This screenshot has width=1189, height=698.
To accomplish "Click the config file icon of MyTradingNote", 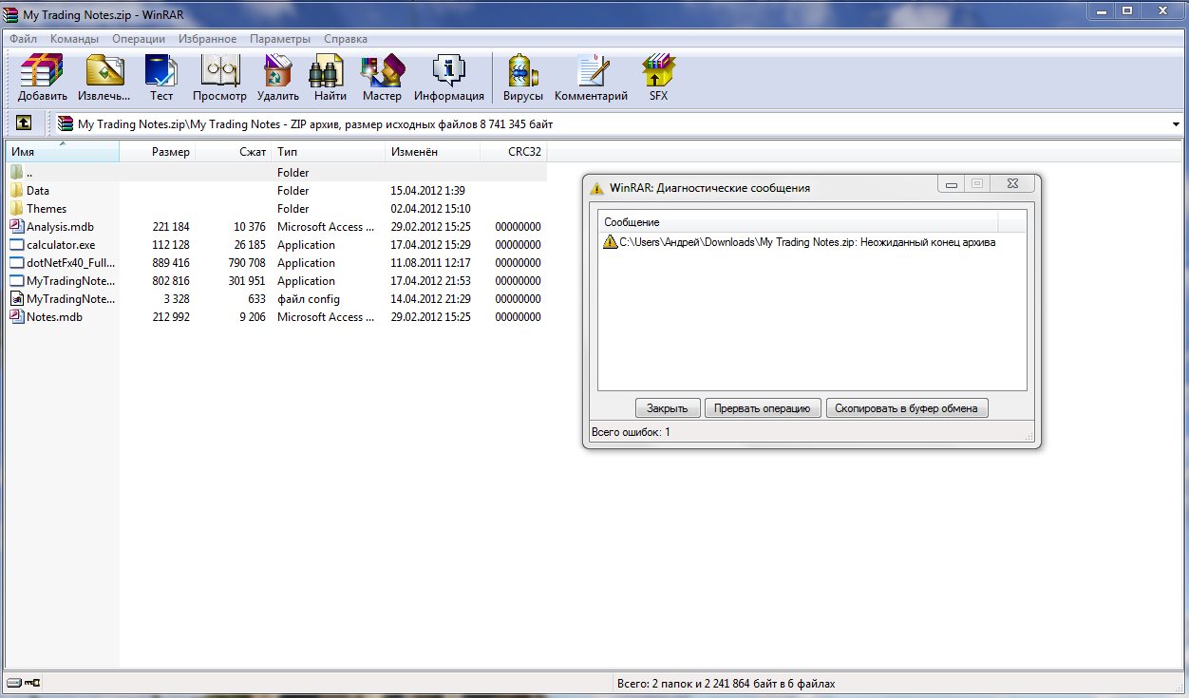I will (17, 299).
